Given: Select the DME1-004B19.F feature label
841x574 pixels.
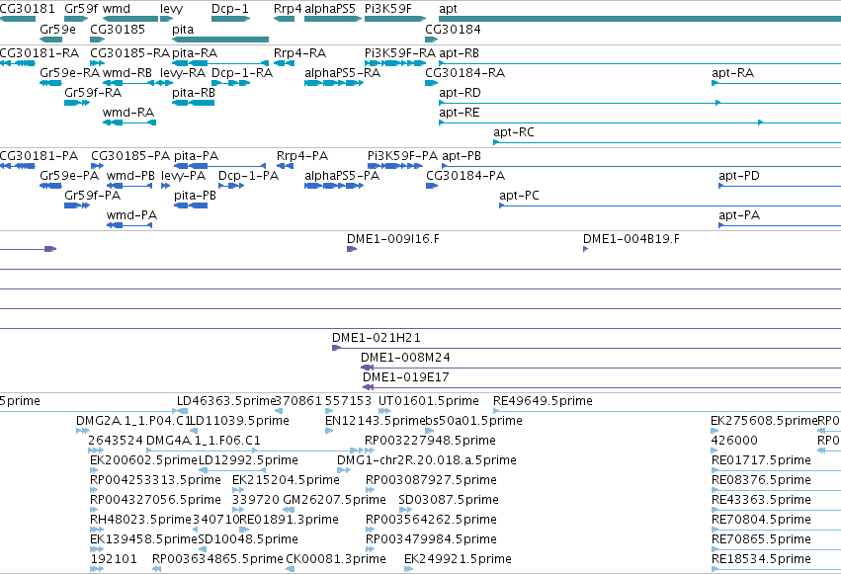Looking at the screenshot, I should tap(631, 239).
